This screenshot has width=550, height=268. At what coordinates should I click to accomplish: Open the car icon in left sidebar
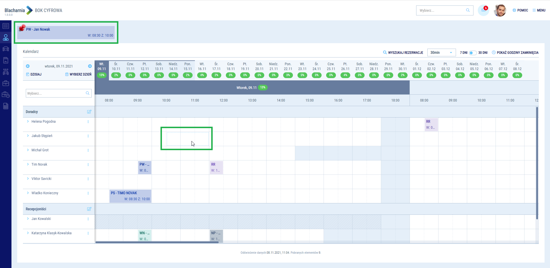pos(6,49)
